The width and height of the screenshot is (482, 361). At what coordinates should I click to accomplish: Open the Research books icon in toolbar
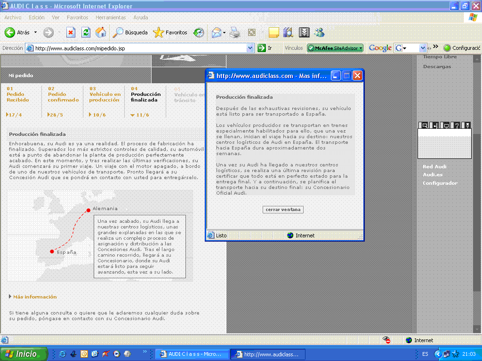click(x=288, y=32)
